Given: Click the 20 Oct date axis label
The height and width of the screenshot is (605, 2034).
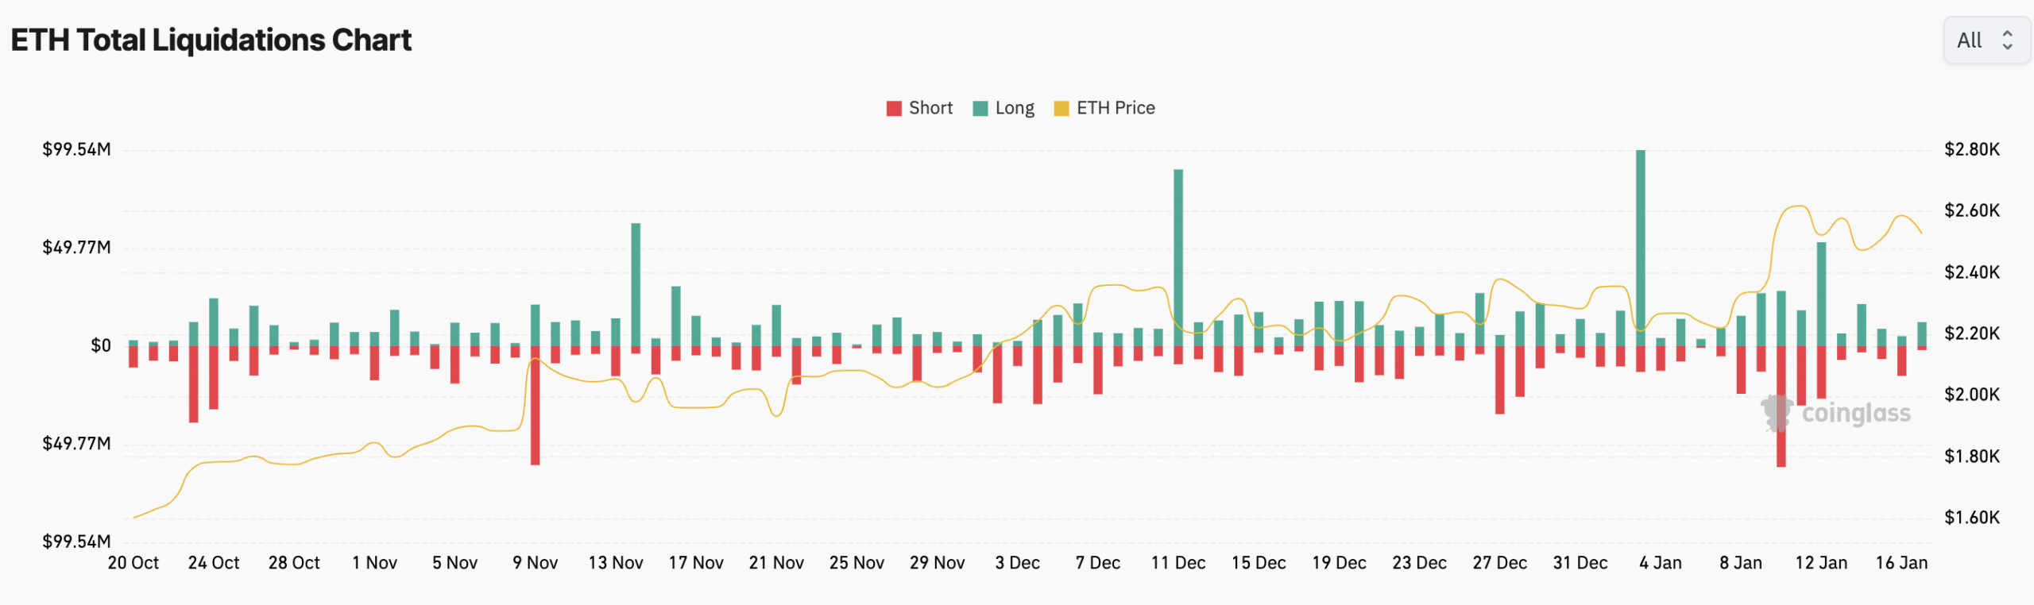Looking at the screenshot, I should tap(133, 563).
